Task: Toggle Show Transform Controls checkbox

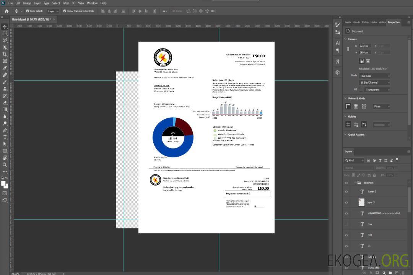Action: click(x=65, y=11)
